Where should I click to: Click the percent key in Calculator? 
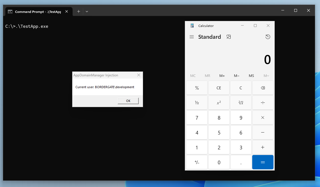pyautogui.click(x=197, y=88)
